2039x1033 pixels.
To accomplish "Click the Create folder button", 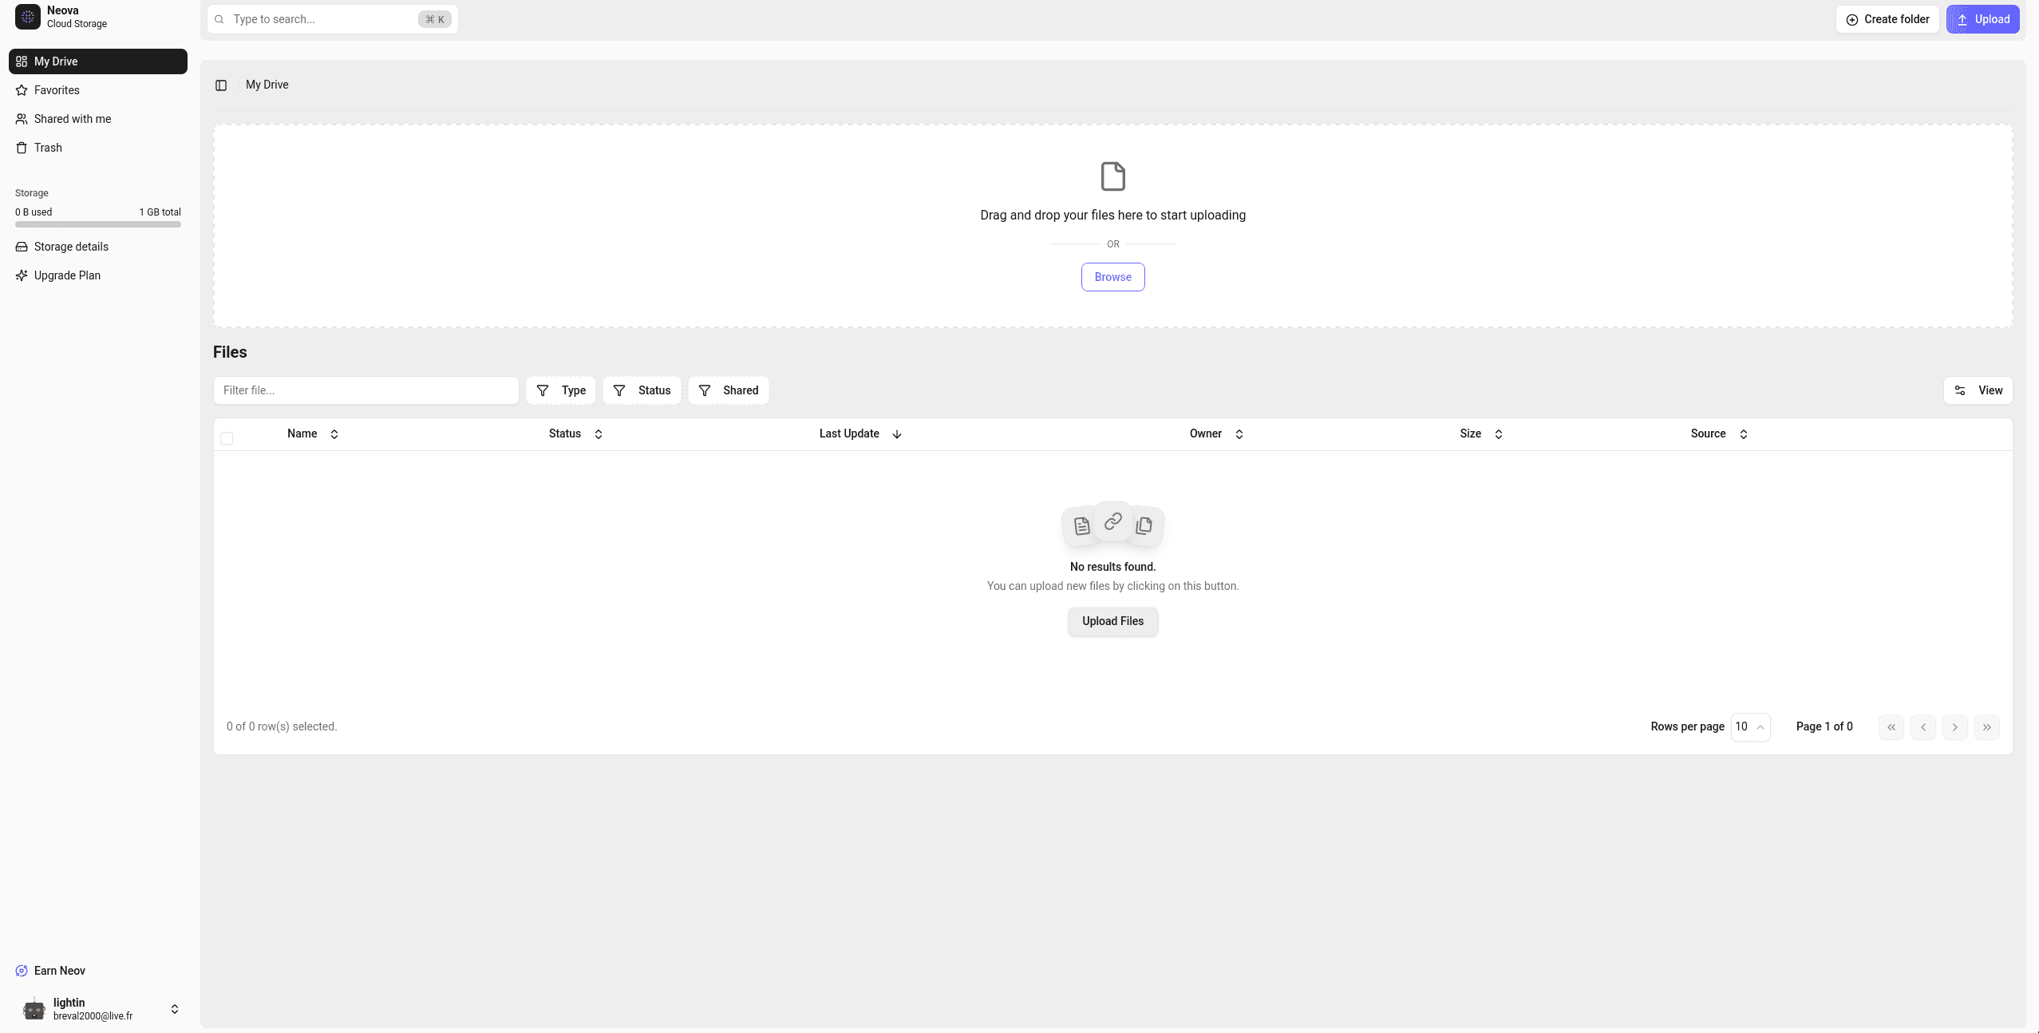I will (x=1887, y=19).
